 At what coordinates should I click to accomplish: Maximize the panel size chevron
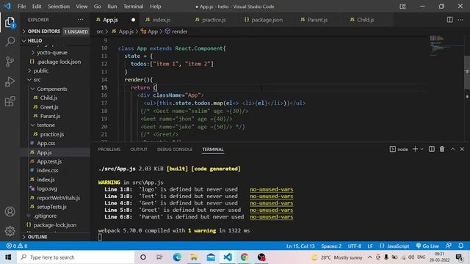point(452,149)
